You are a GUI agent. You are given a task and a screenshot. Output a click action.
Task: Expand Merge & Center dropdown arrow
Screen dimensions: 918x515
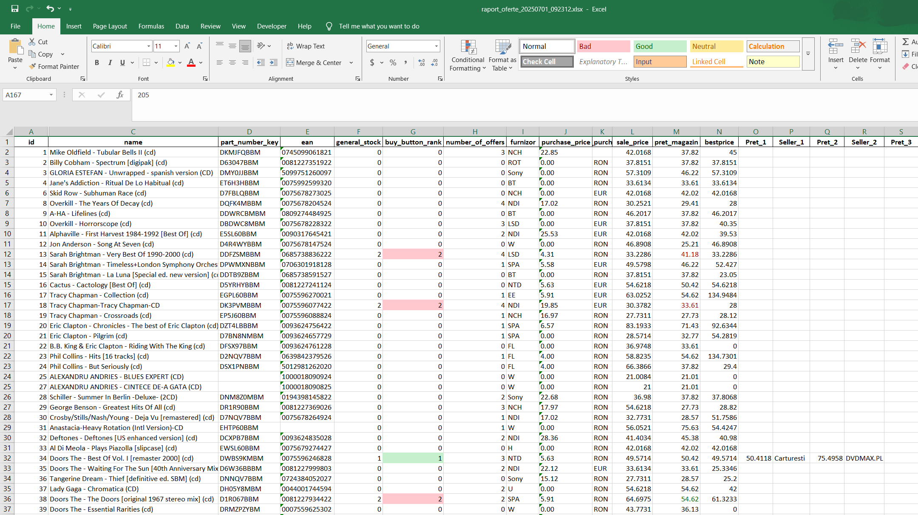pyautogui.click(x=351, y=62)
